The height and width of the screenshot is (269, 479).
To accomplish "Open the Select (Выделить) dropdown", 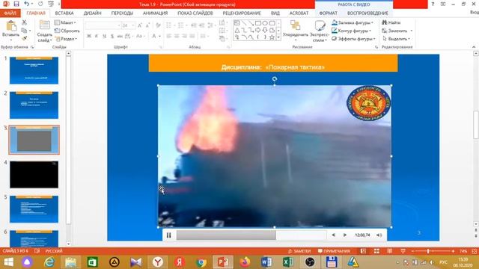I will (x=396, y=39).
